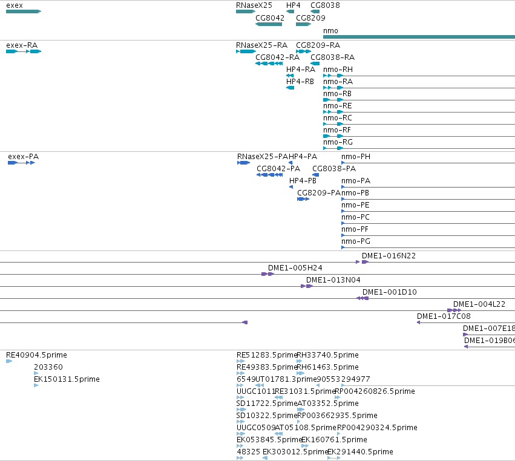
Task: Select the nmo-RG transcript line
Action: (x=419, y=148)
